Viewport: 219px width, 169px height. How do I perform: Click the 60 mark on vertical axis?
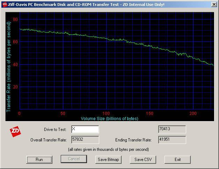pos(15,42)
